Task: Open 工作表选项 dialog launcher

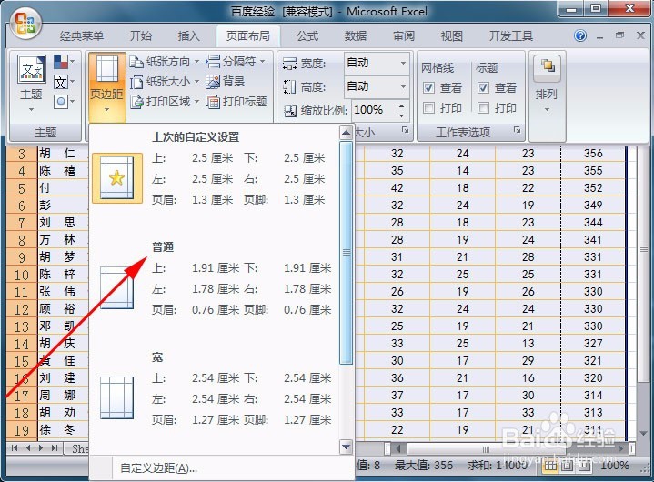Action: (x=517, y=130)
